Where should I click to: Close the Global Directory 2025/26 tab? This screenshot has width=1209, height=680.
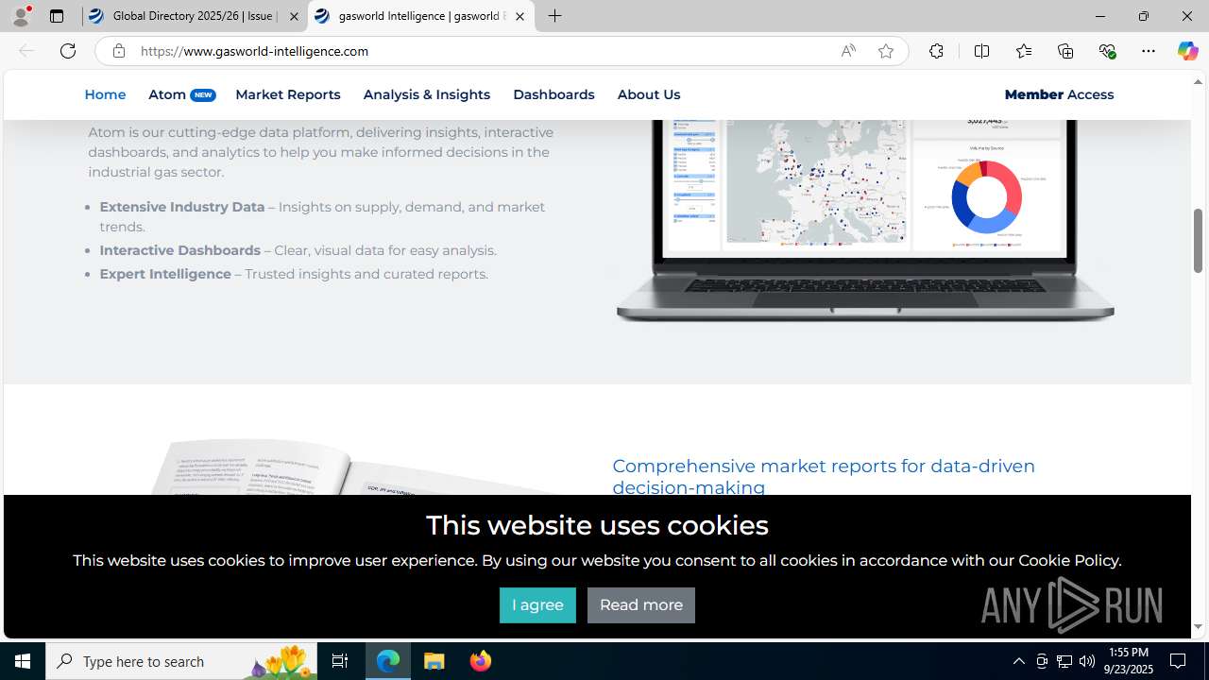coord(294,16)
